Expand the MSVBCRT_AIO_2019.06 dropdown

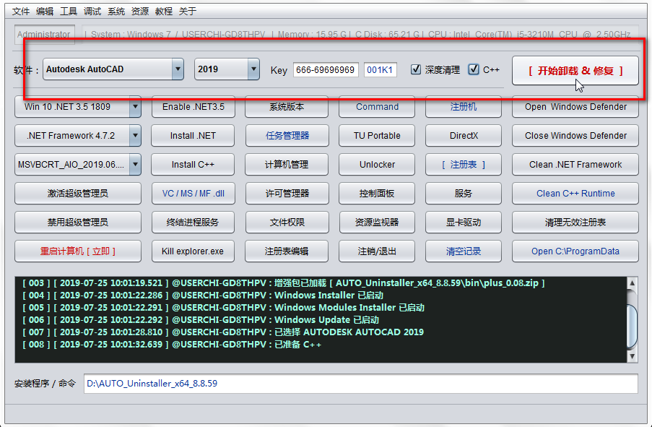135,165
